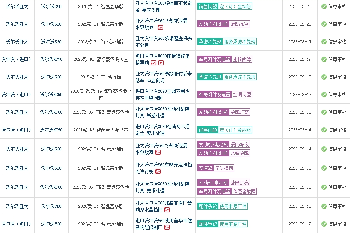Click date 2025-02-18
Viewport: 350px width, 233px height.
pyautogui.click(x=300, y=77)
